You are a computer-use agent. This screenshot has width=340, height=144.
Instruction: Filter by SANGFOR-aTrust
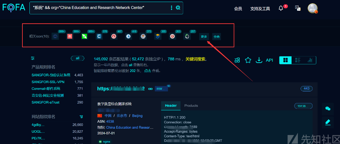(45, 102)
